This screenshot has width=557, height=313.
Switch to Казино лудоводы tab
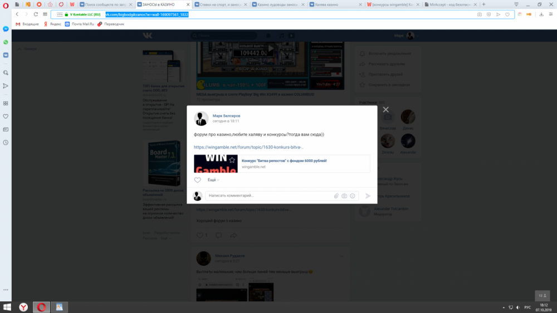[278, 4]
